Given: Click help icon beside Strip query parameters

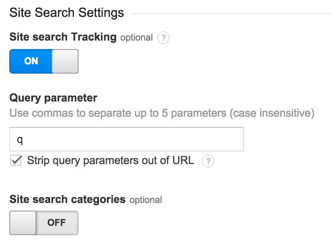Looking at the screenshot, I should pyautogui.click(x=208, y=161).
